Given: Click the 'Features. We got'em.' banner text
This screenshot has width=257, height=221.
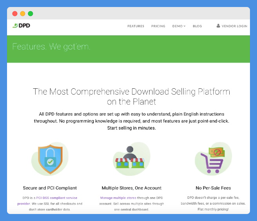Looking at the screenshot, I should (x=51, y=47).
